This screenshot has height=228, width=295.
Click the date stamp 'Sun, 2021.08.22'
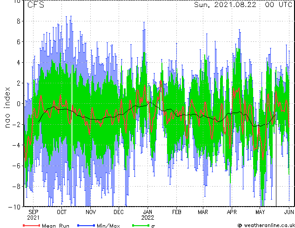(x=225, y=5)
